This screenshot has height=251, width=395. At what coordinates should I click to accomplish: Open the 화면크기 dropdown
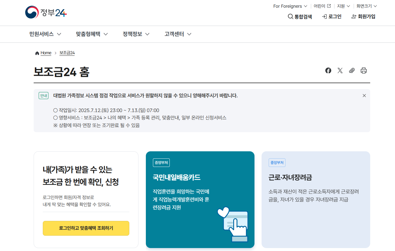pyautogui.click(x=366, y=6)
